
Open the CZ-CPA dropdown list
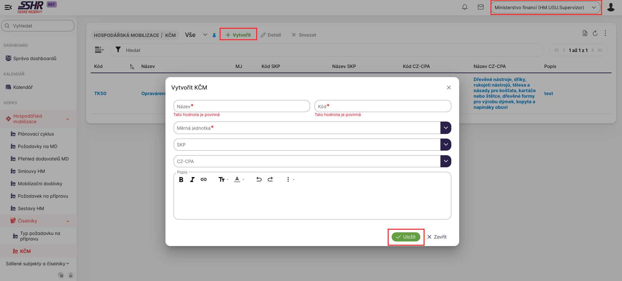pyautogui.click(x=445, y=161)
